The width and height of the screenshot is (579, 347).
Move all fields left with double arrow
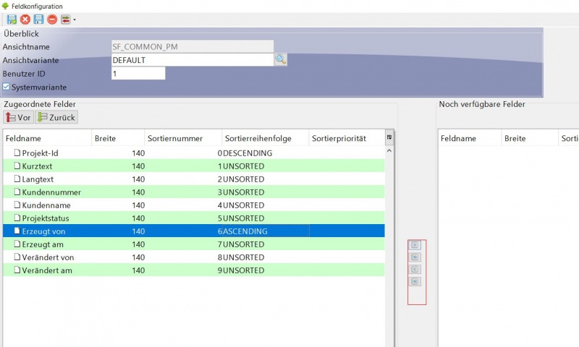pos(415,281)
